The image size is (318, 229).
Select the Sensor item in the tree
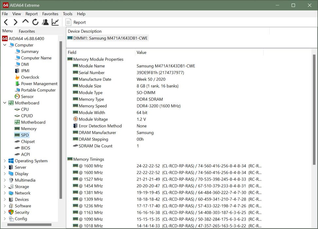pyautogui.click(x=27, y=97)
